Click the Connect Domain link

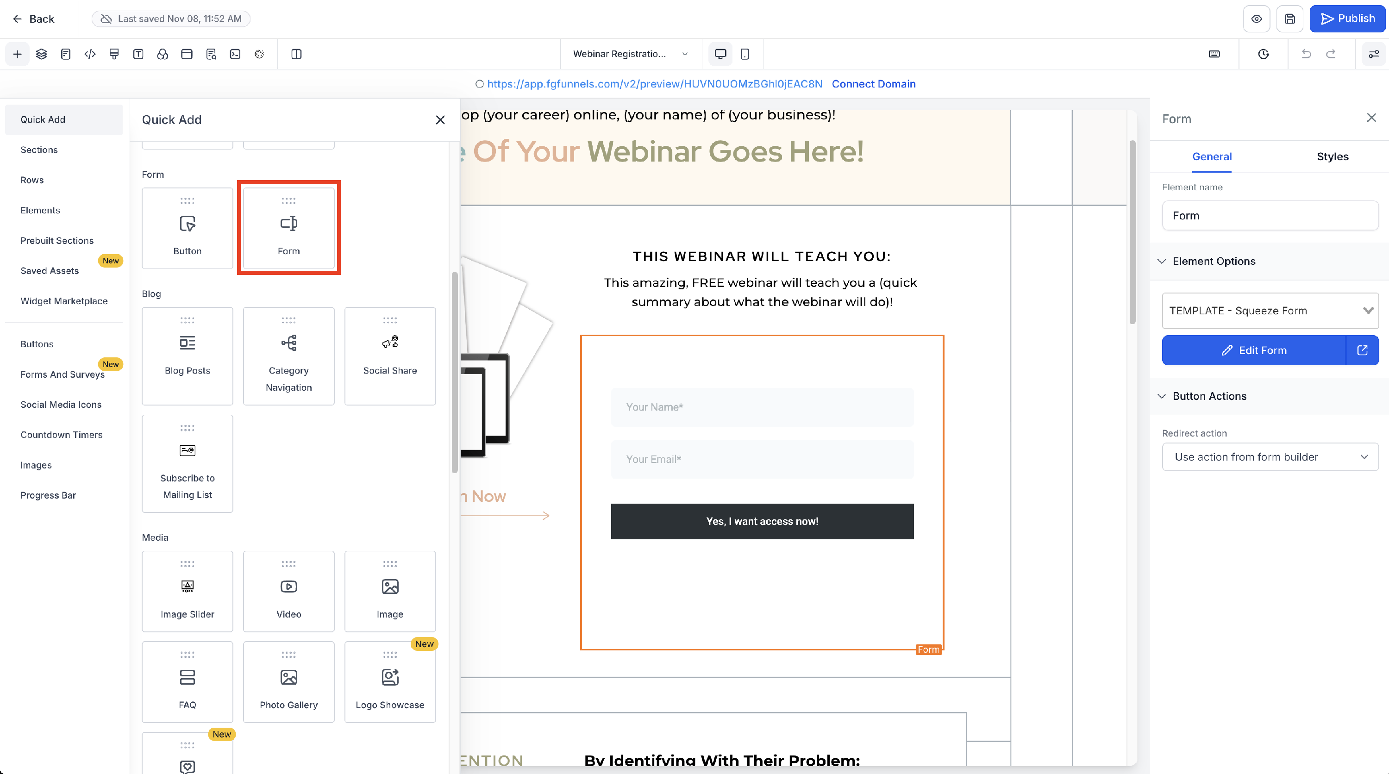874,84
